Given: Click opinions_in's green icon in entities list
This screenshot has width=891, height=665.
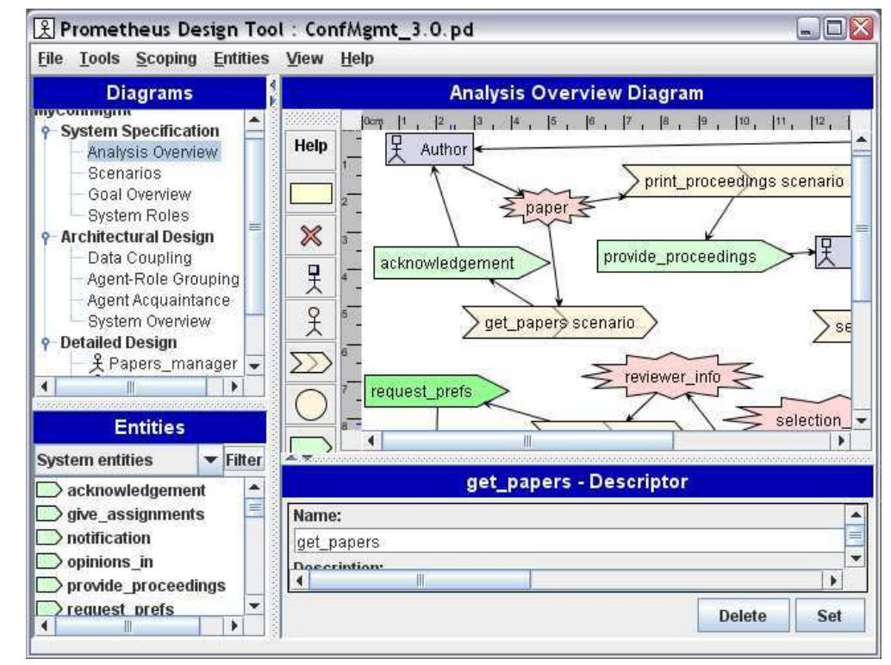Looking at the screenshot, I should click(49, 561).
